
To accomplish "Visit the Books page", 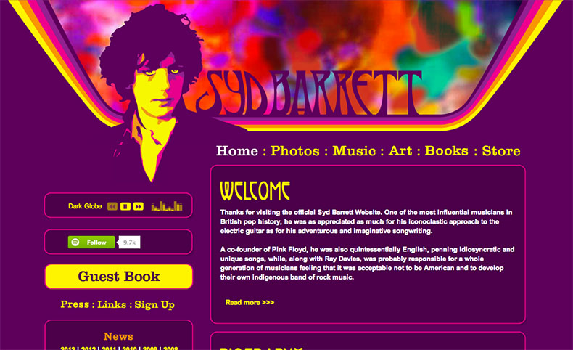I will [x=446, y=151].
